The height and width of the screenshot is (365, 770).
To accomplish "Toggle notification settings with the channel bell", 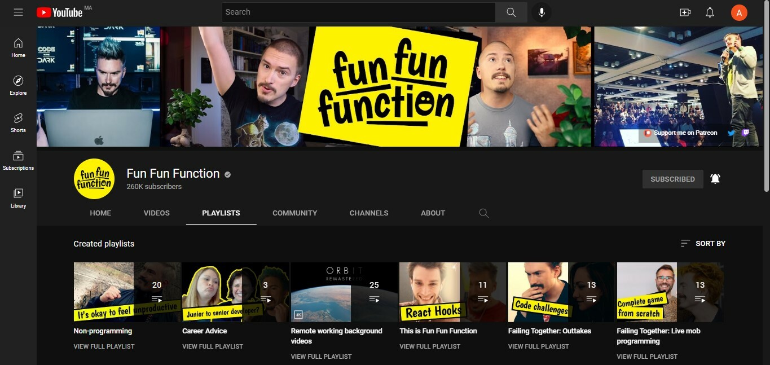I will 715,178.
